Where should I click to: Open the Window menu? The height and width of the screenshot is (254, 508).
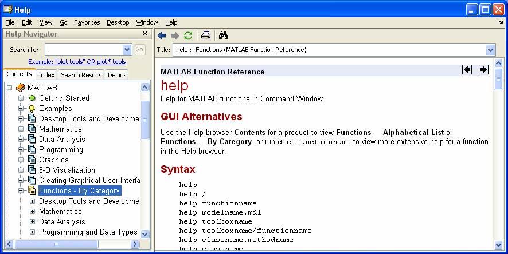click(x=147, y=22)
